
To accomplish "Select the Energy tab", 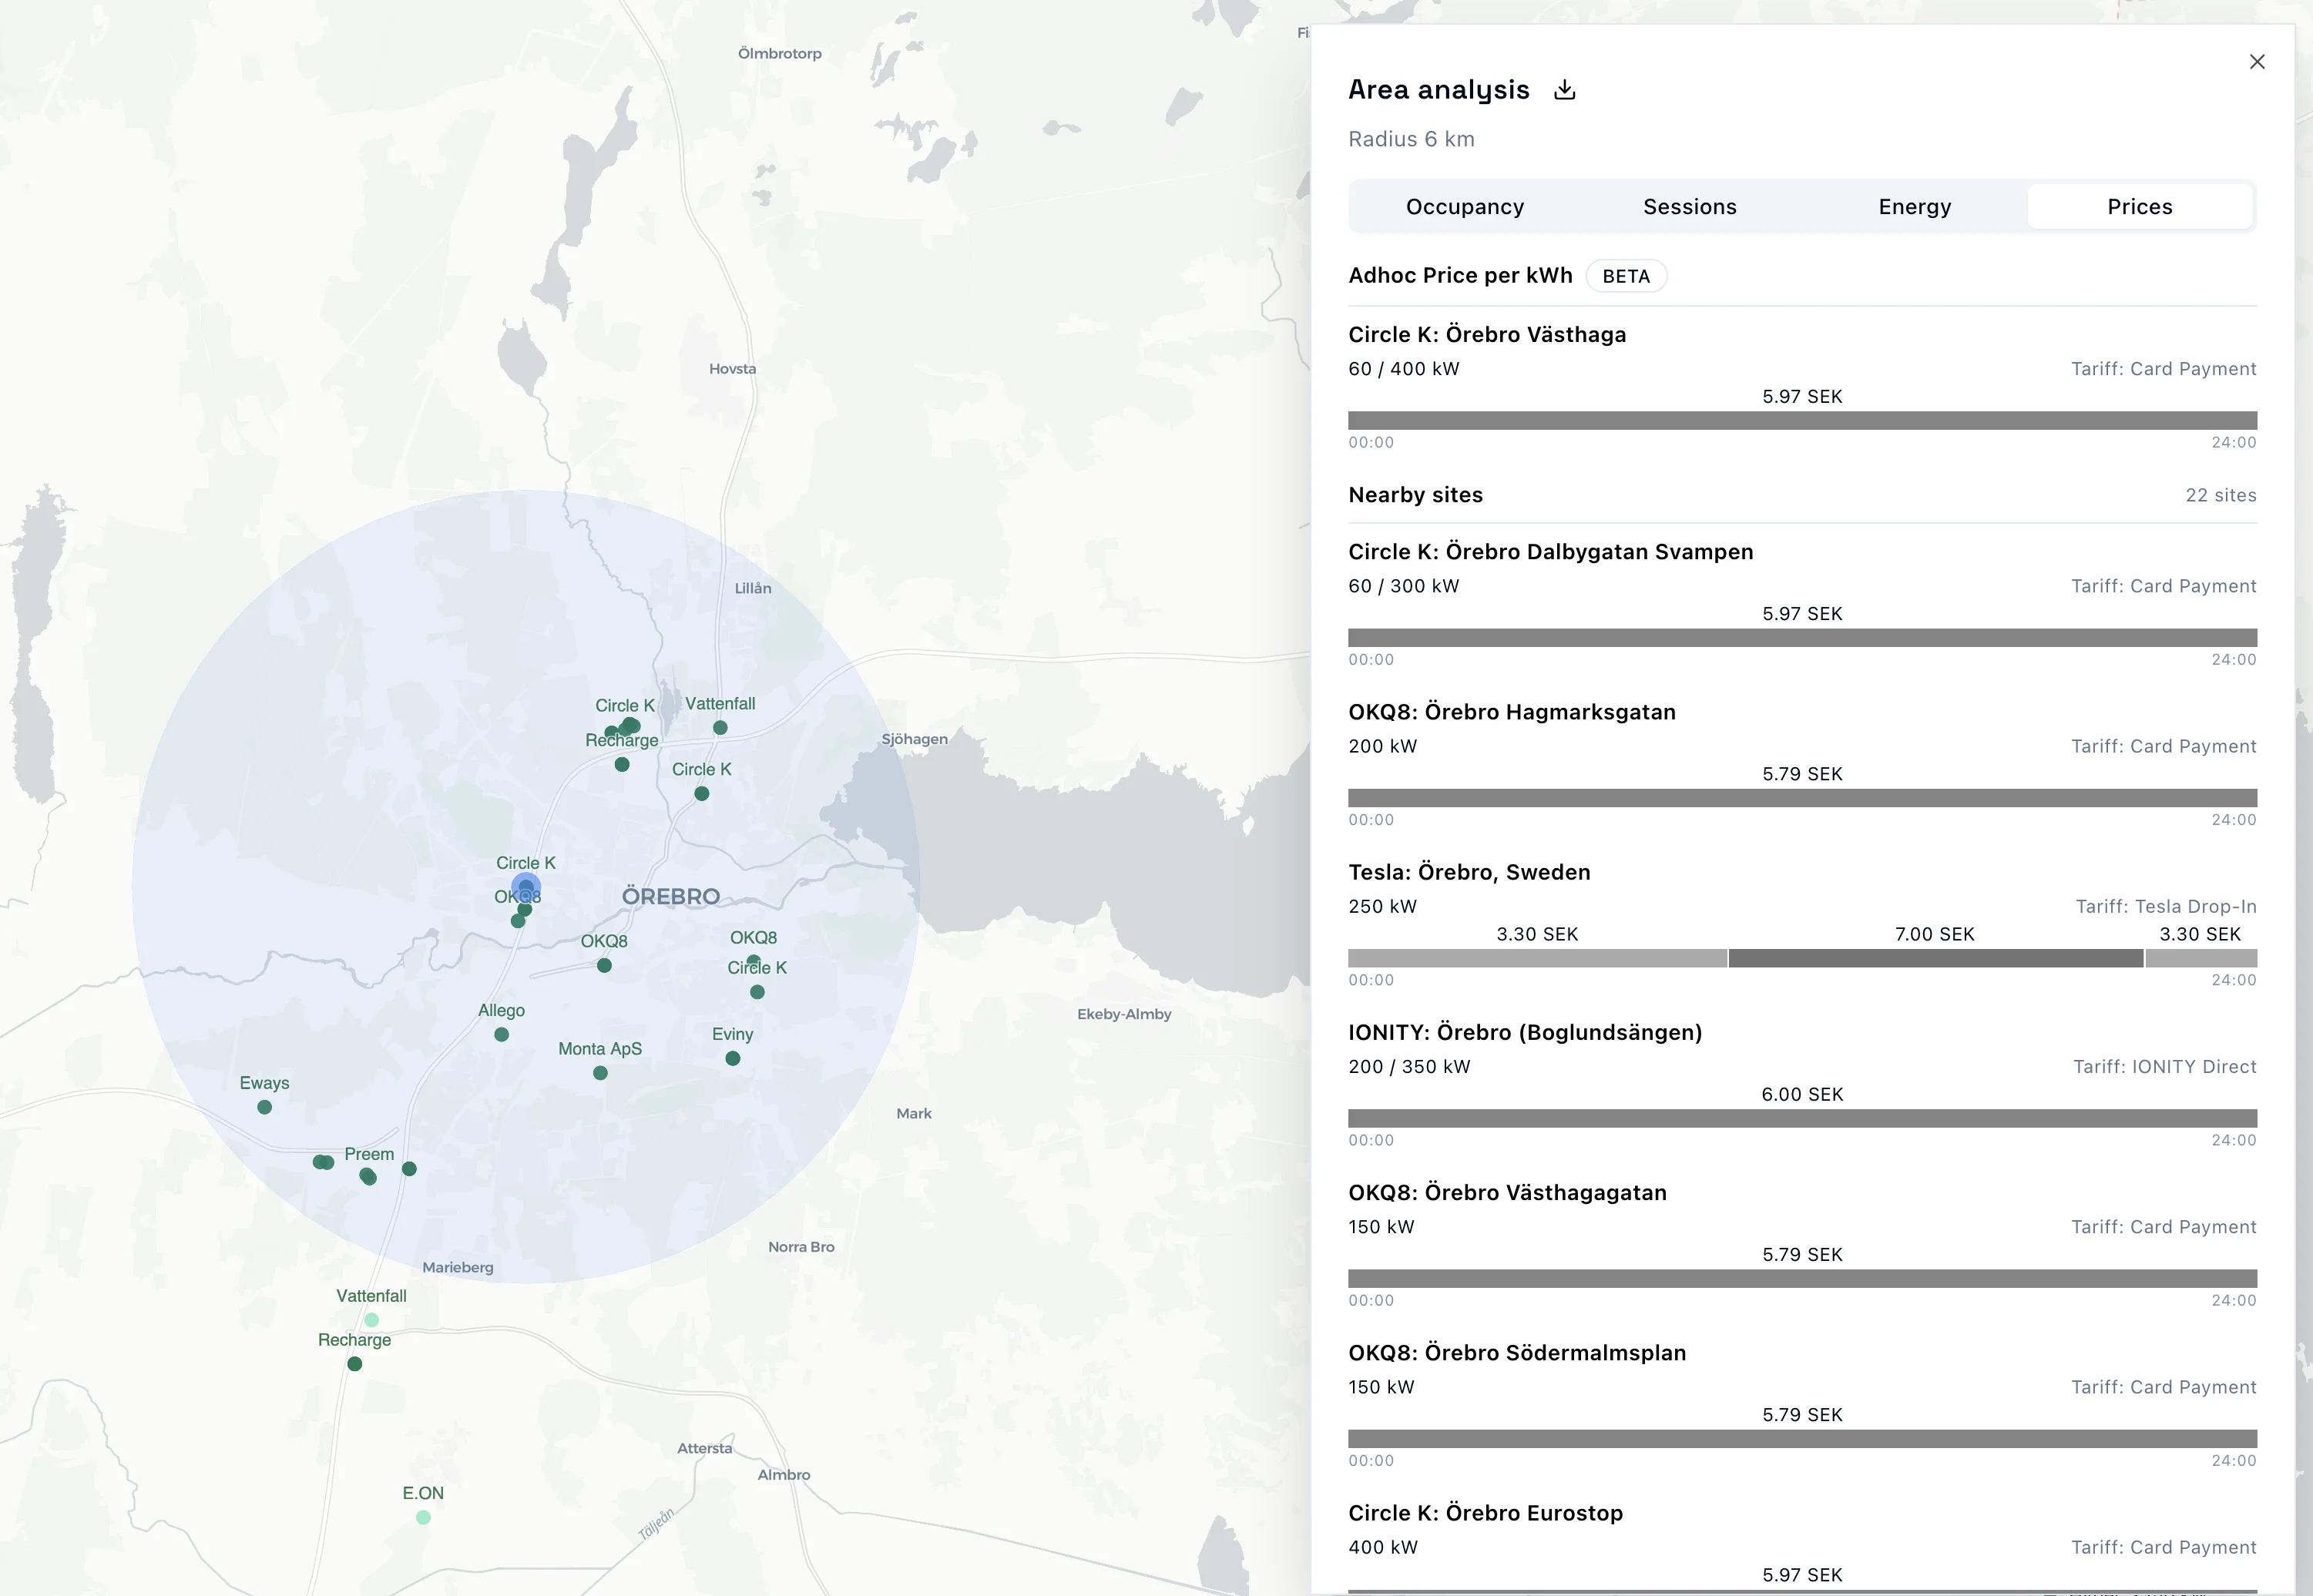I will point(1915,207).
